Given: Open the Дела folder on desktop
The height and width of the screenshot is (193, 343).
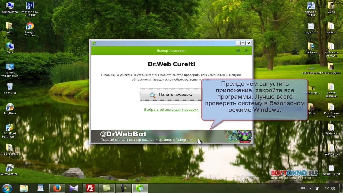Looking at the screenshot, I should [x=331, y=8].
